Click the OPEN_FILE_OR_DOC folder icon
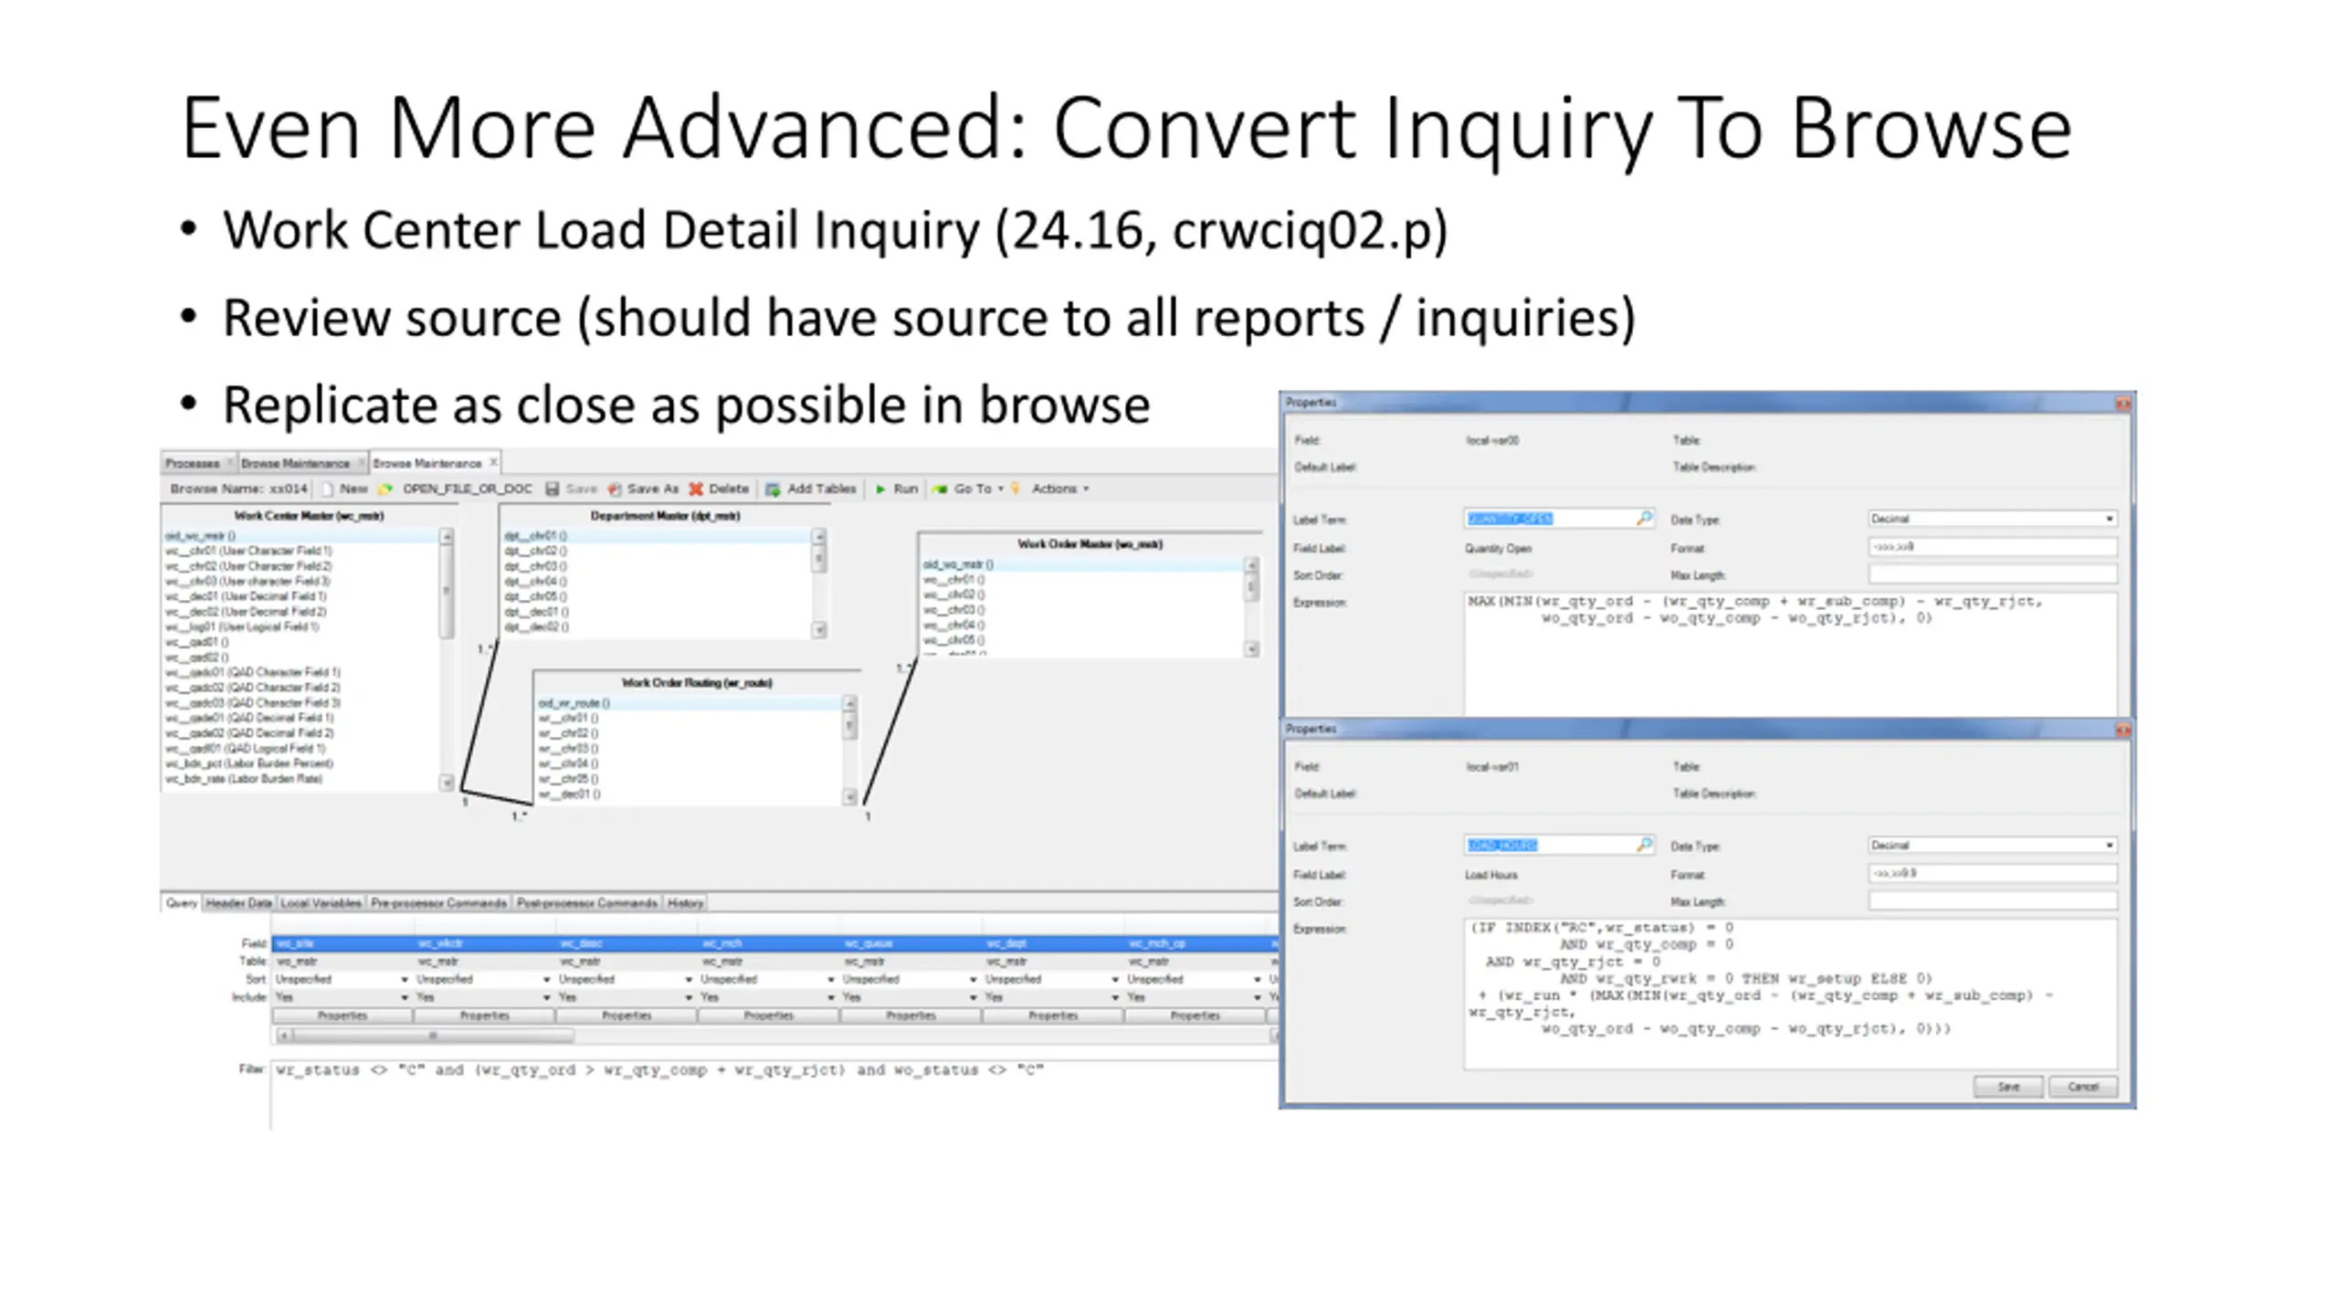This screenshot has height=1315, width=2338. tap(386, 489)
